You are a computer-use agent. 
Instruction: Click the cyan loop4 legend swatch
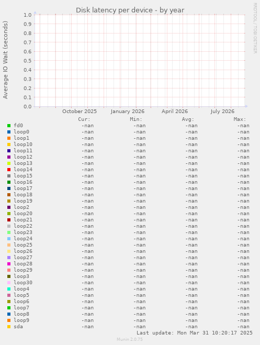click(x=9, y=289)
